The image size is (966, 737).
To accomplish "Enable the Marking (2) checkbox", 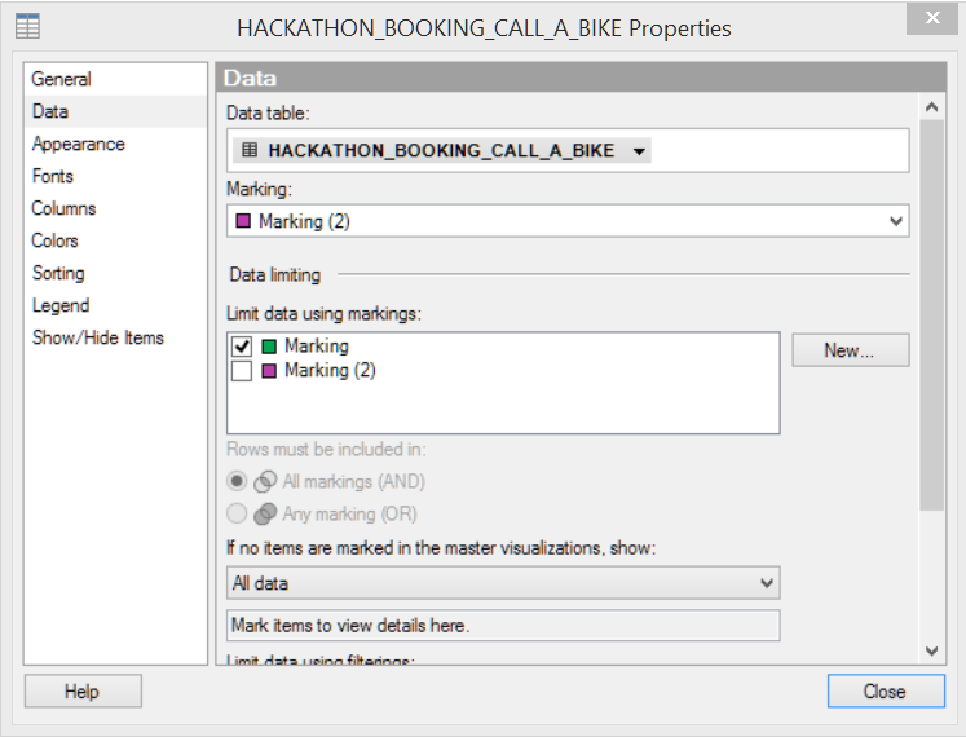I will (x=242, y=371).
